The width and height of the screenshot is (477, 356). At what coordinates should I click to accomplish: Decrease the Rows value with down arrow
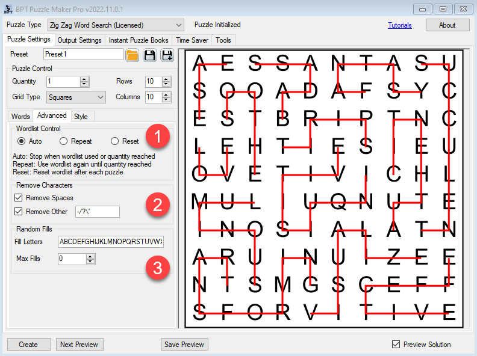coord(166,84)
